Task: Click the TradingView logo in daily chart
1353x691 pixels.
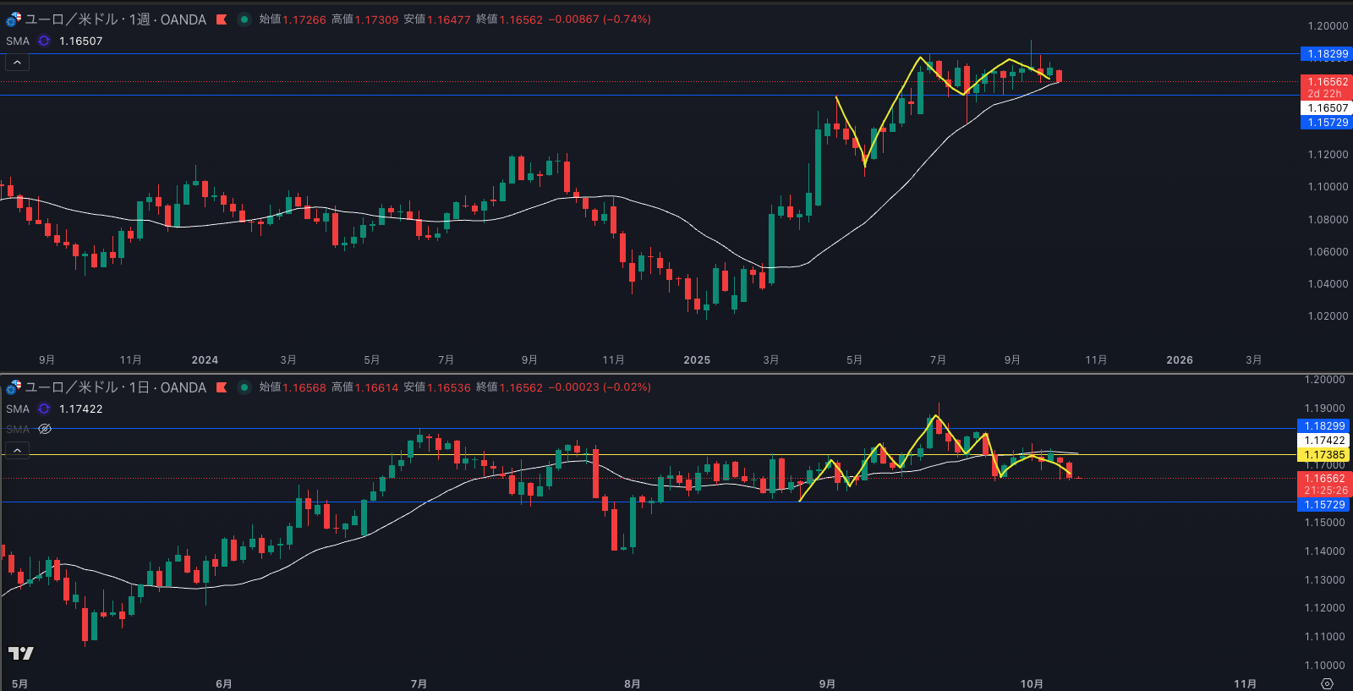Action: (20, 653)
